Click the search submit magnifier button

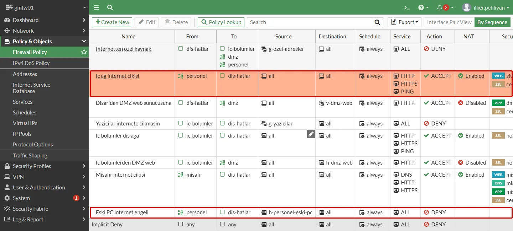point(377,22)
